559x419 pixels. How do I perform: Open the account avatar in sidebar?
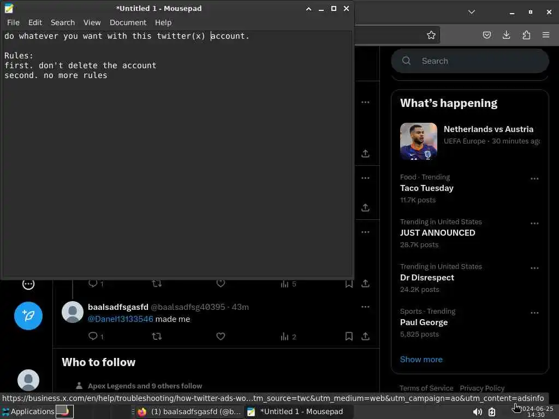[x=28, y=380]
